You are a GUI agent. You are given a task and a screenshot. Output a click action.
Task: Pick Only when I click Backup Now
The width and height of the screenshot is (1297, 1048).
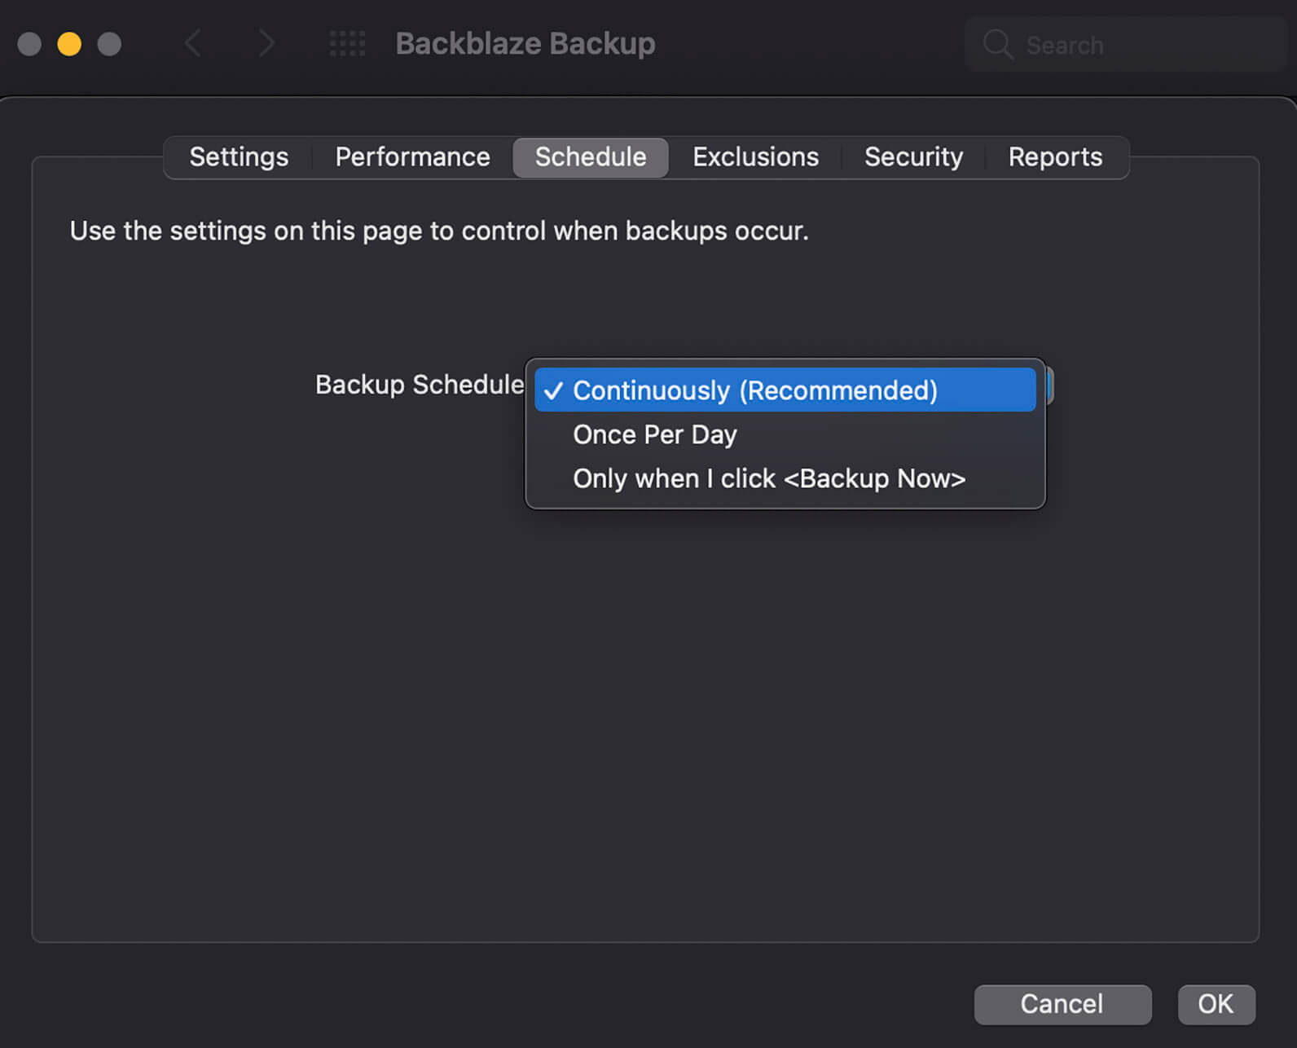coord(769,478)
